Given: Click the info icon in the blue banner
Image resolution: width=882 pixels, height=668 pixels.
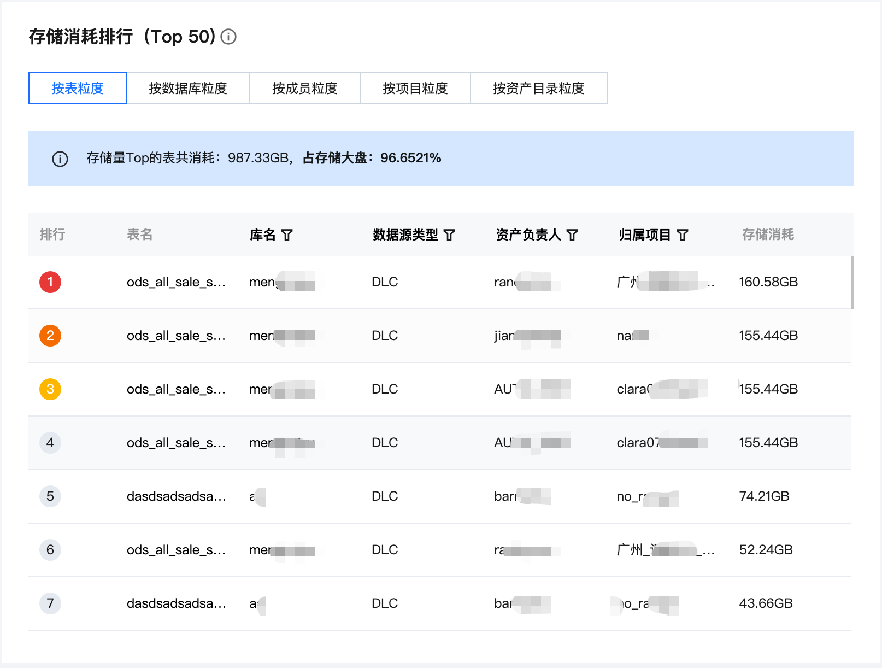Looking at the screenshot, I should click(x=60, y=159).
